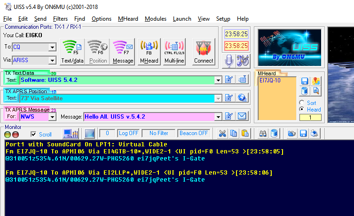Screen dimensions: 354x216
Task: Toggle Beacon OFF indicator
Action: coord(194,133)
